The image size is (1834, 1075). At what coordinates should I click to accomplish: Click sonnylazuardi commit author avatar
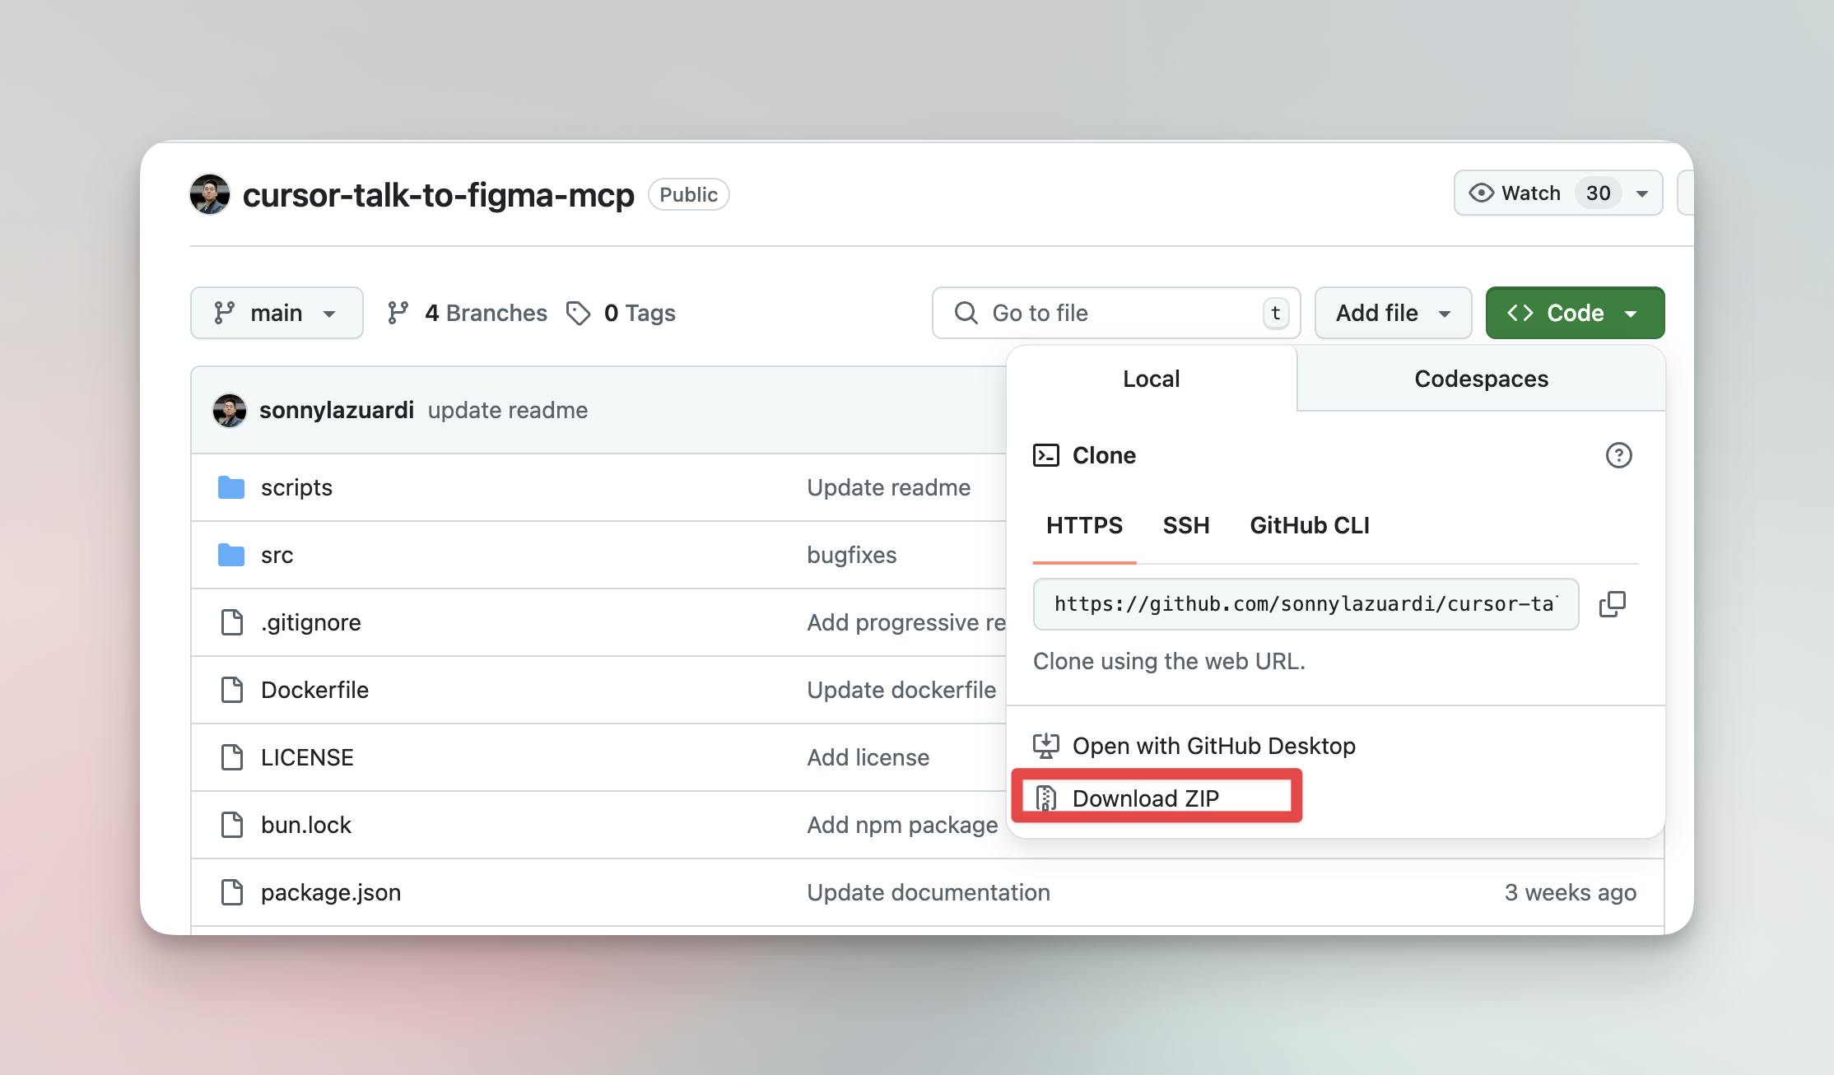pyautogui.click(x=230, y=410)
